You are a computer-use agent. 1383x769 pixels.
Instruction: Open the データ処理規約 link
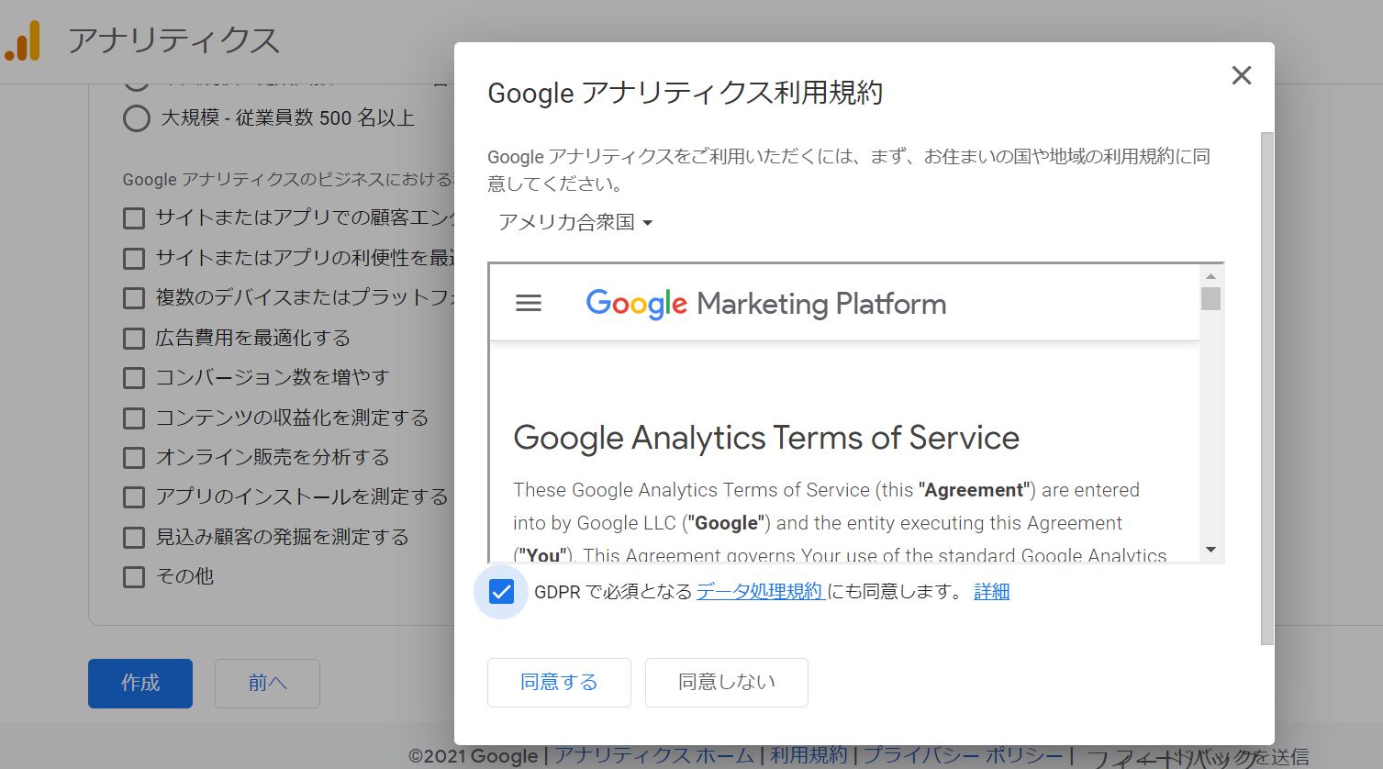pyautogui.click(x=759, y=592)
